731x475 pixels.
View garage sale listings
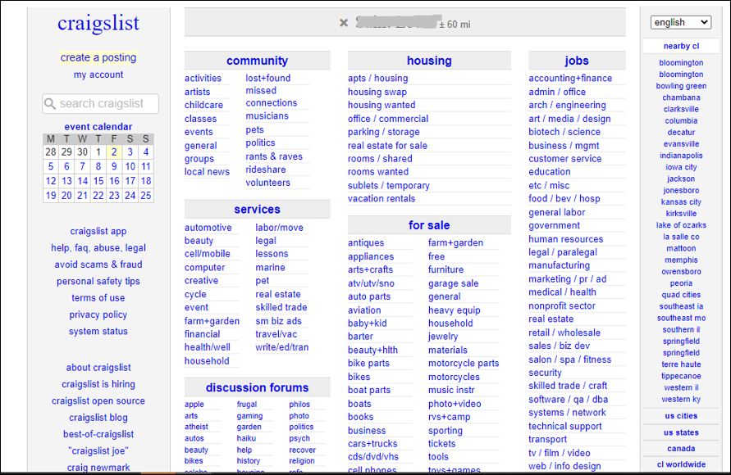tap(453, 283)
